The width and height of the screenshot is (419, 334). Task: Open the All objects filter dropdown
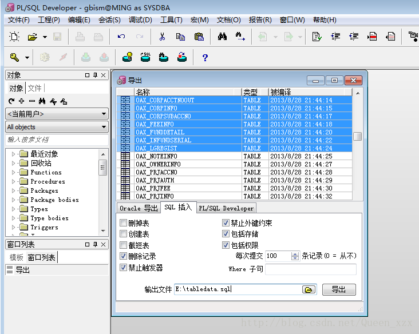click(57, 127)
